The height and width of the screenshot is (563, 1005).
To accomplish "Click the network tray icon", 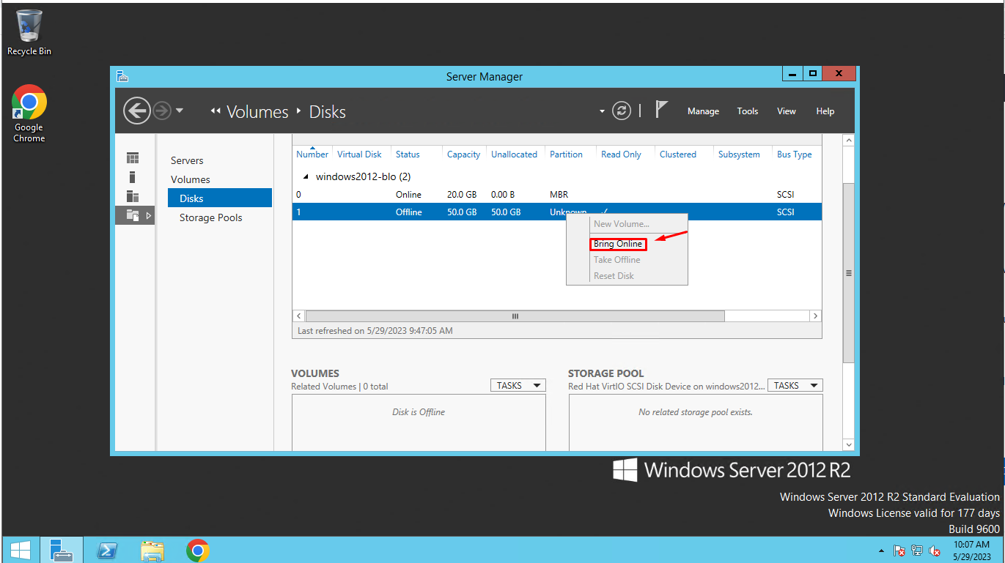I will click(917, 551).
